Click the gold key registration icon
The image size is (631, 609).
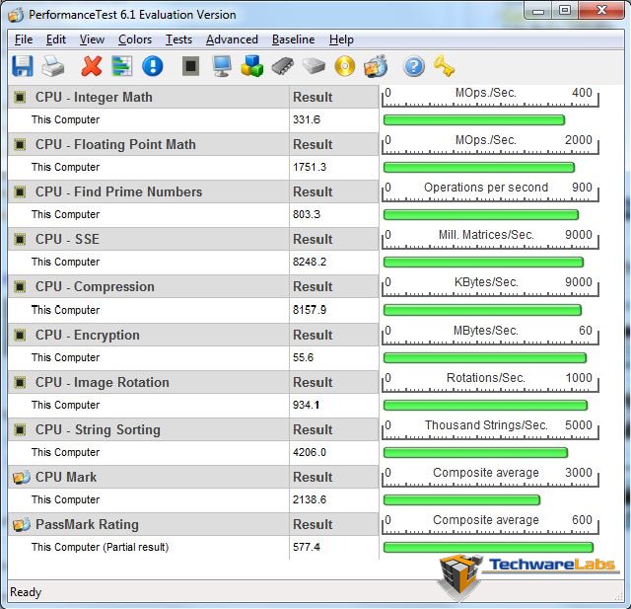[445, 66]
